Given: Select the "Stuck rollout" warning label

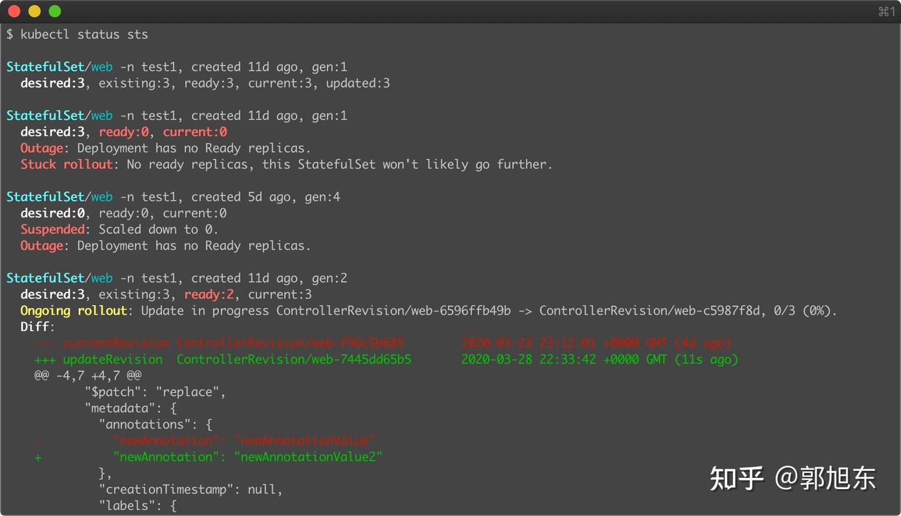Looking at the screenshot, I should click(x=66, y=164).
